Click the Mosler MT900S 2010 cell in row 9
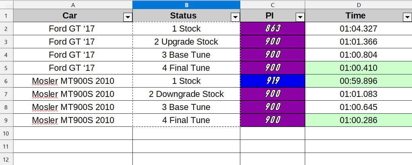The image size is (412, 165). (73, 120)
